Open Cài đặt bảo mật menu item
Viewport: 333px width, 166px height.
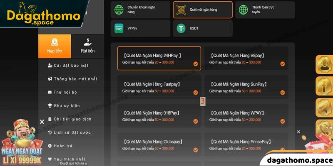71,66
